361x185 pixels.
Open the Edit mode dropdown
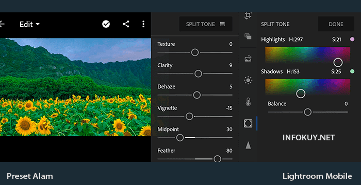click(29, 24)
